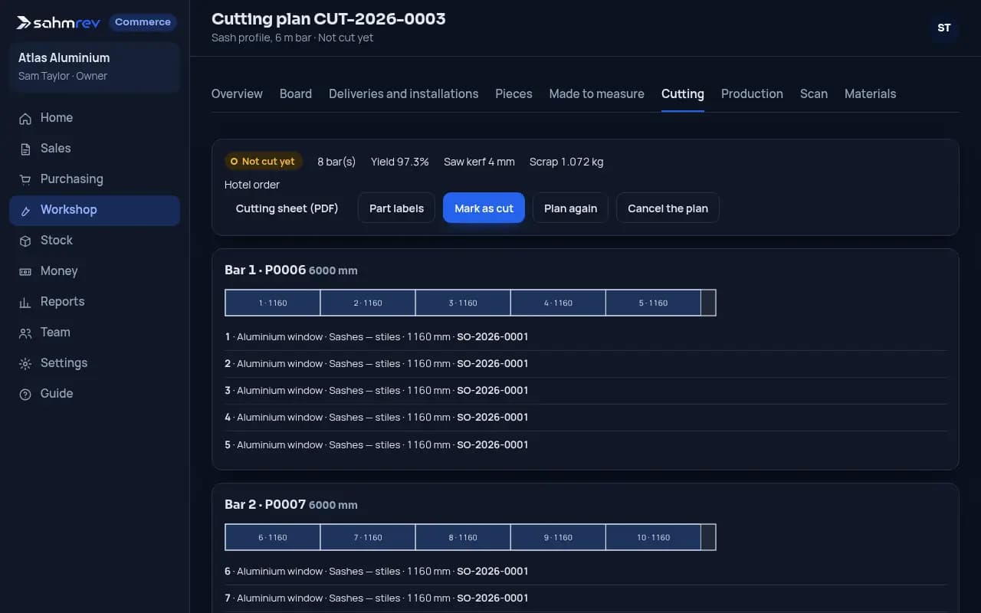Screen dimensions: 981x613
Task: Select segment 10 · 1160 in Bar 2
Action: pos(653,537)
